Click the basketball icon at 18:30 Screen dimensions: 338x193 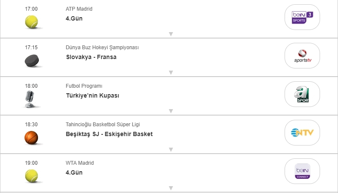tap(31, 137)
